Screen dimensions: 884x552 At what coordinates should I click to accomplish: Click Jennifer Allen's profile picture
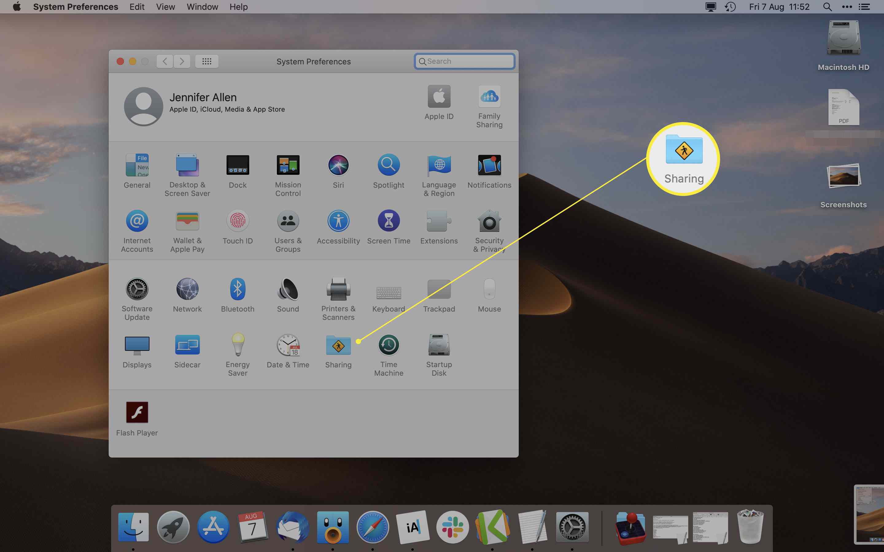click(x=144, y=107)
